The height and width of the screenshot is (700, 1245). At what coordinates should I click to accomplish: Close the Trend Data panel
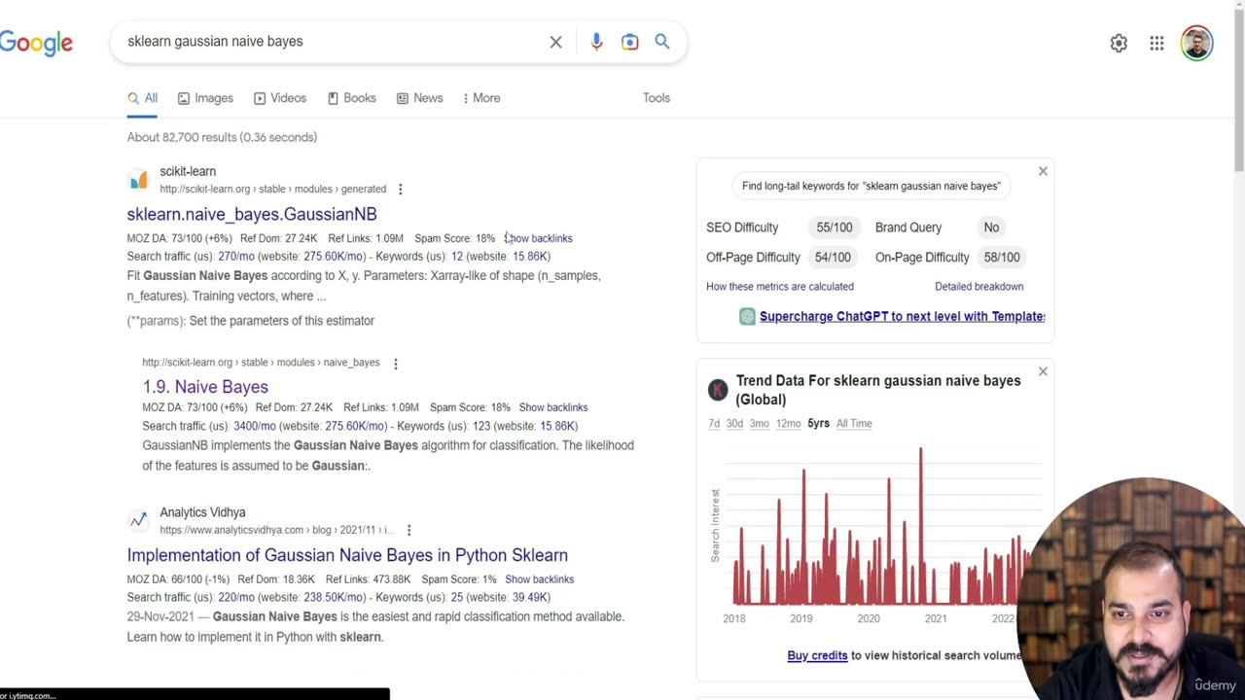[1043, 371]
